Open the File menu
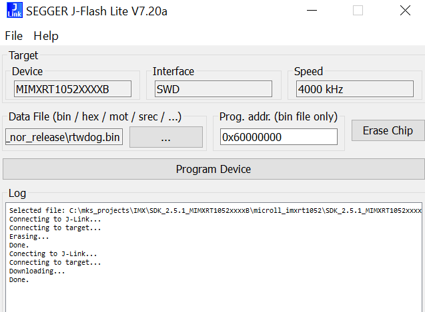The width and height of the screenshot is (425, 312). coord(14,36)
